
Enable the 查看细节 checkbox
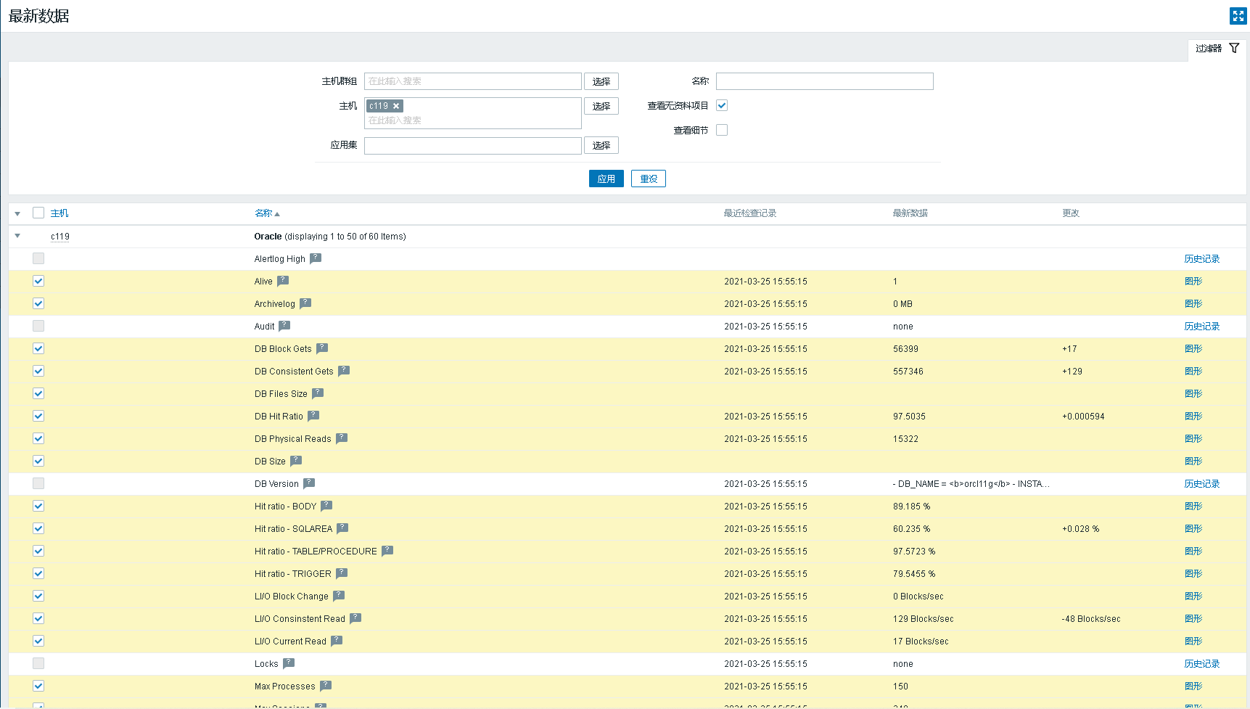(x=722, y=130)
